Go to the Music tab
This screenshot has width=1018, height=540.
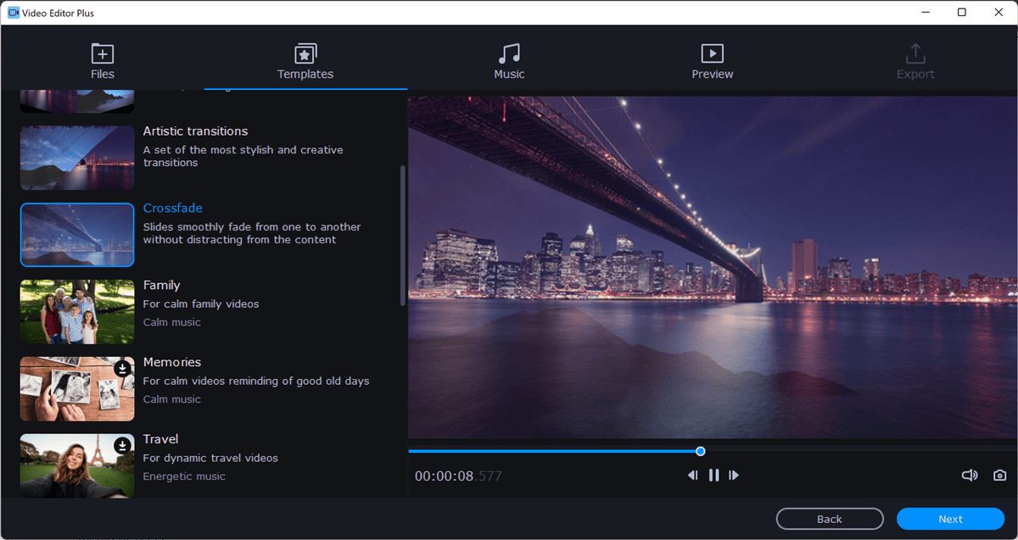509,62
